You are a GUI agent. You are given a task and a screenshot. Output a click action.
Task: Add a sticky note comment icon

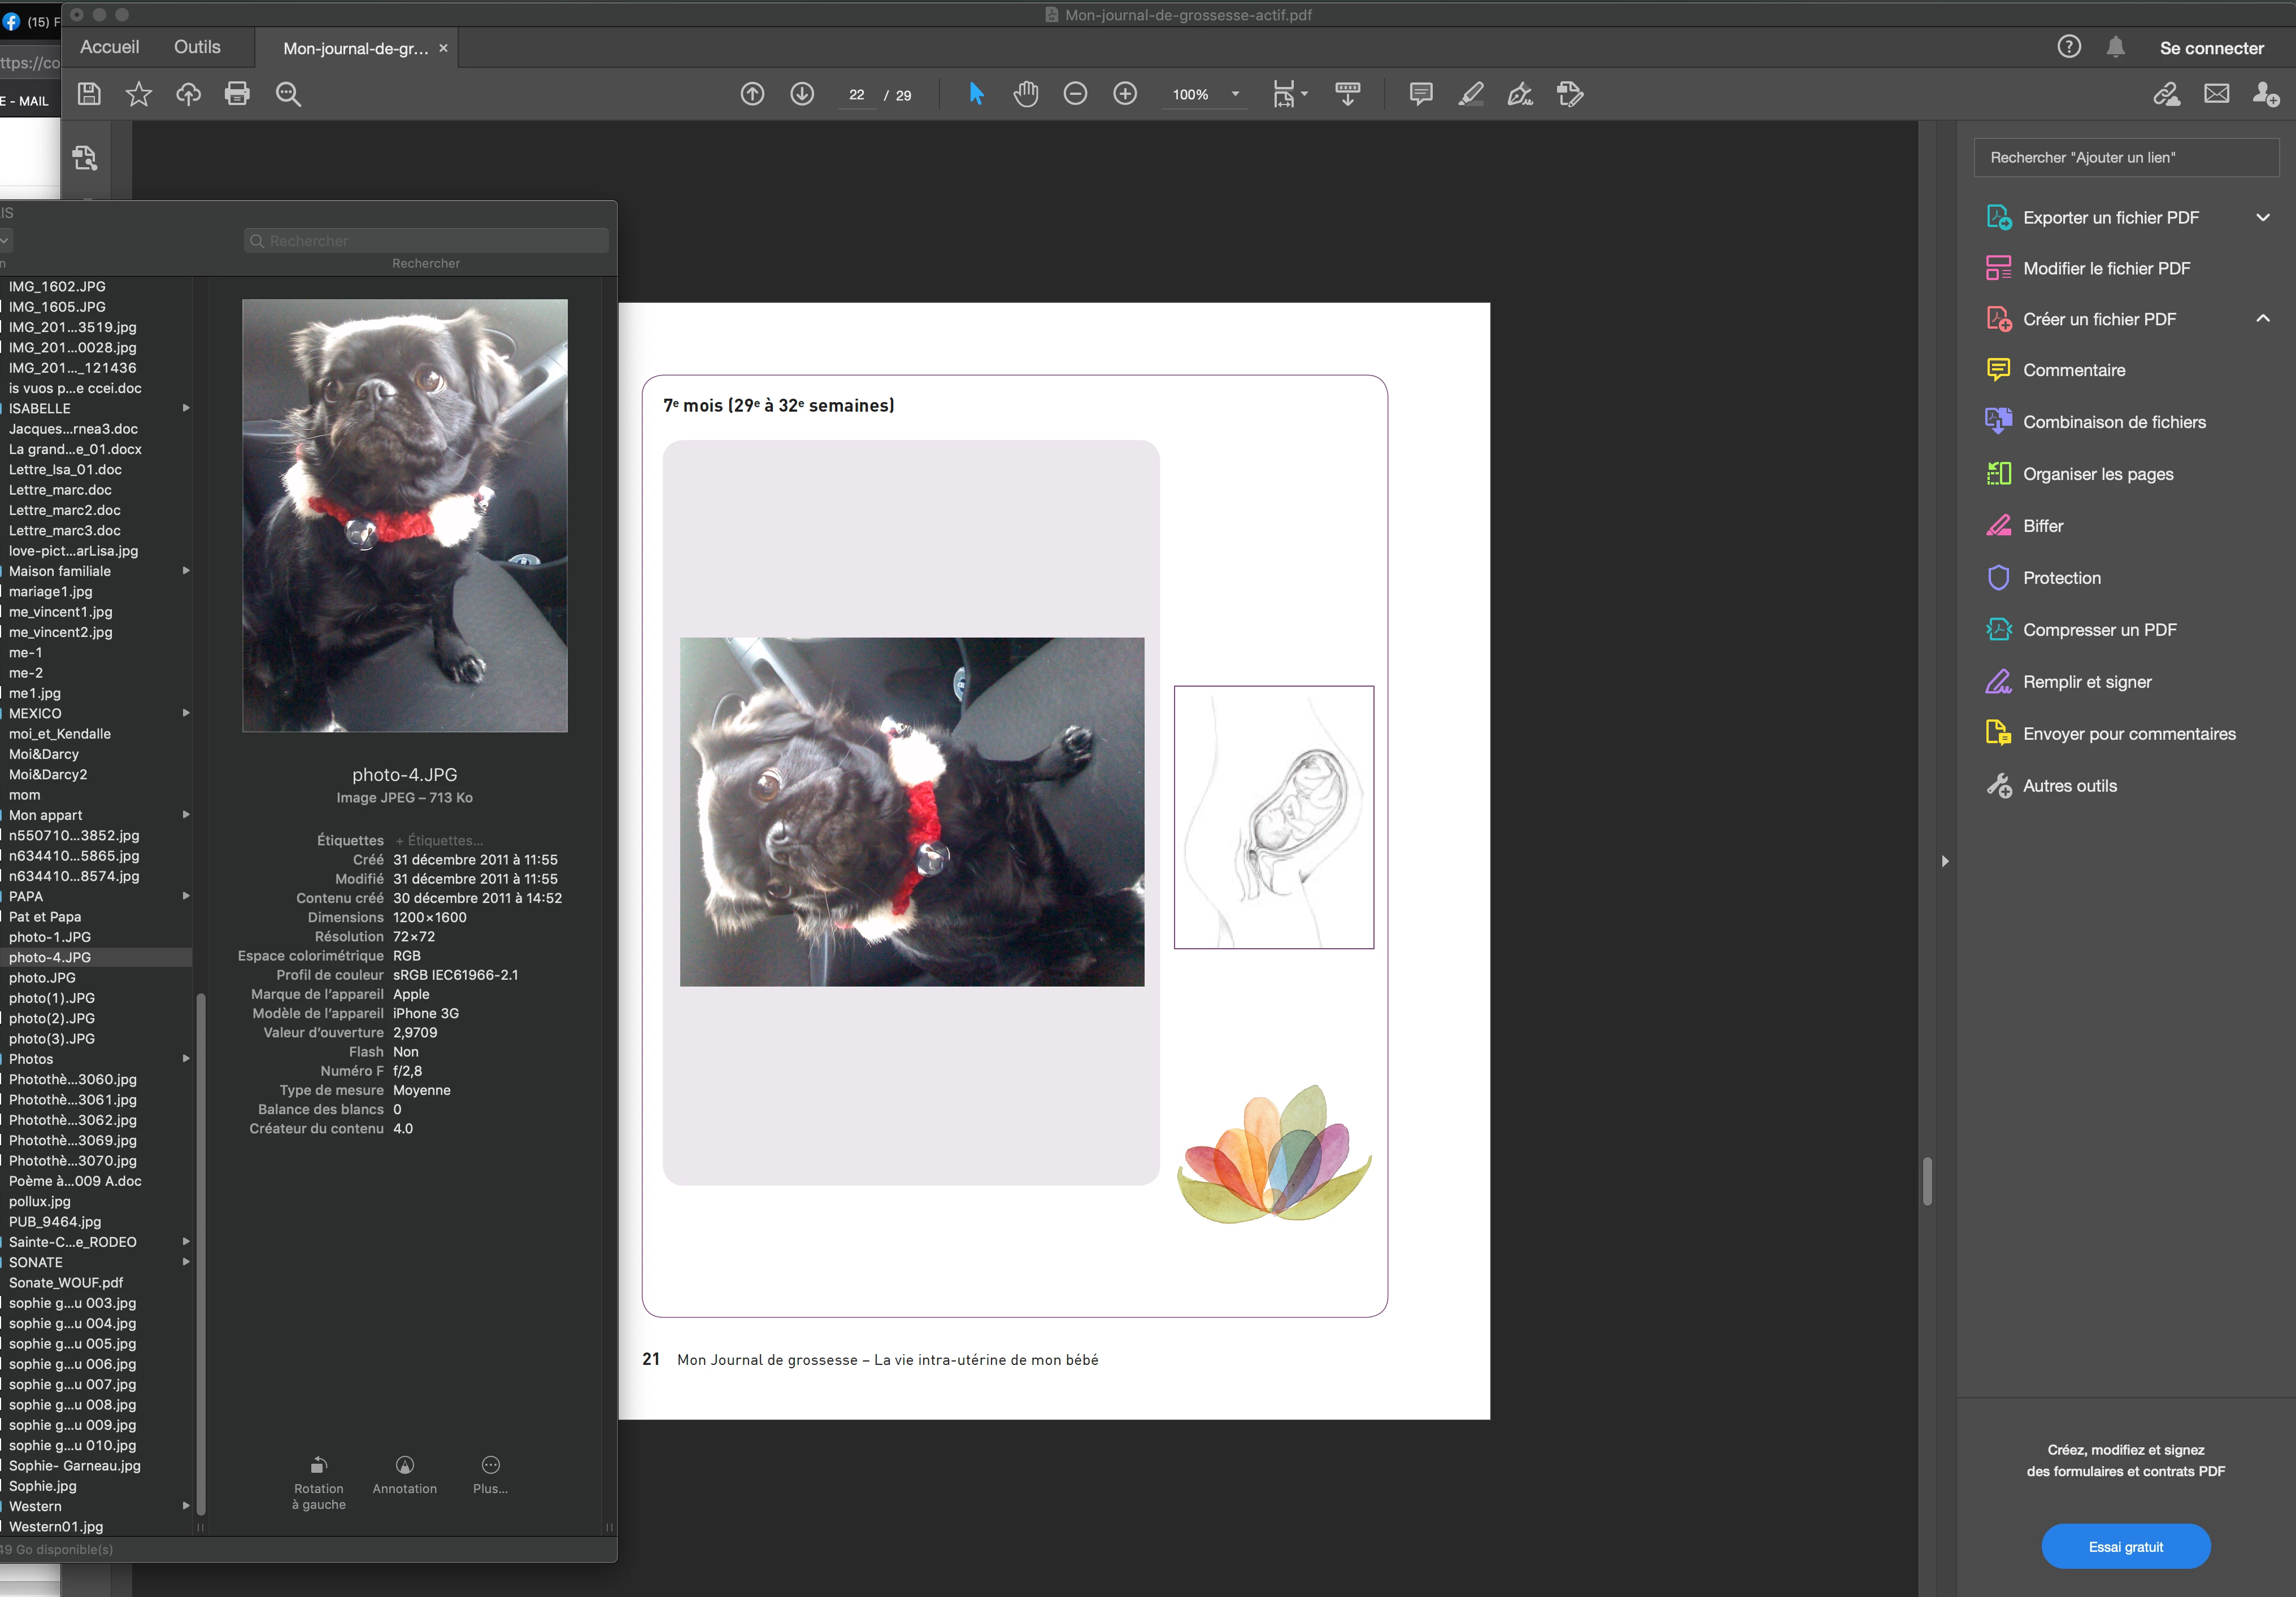1420,94
